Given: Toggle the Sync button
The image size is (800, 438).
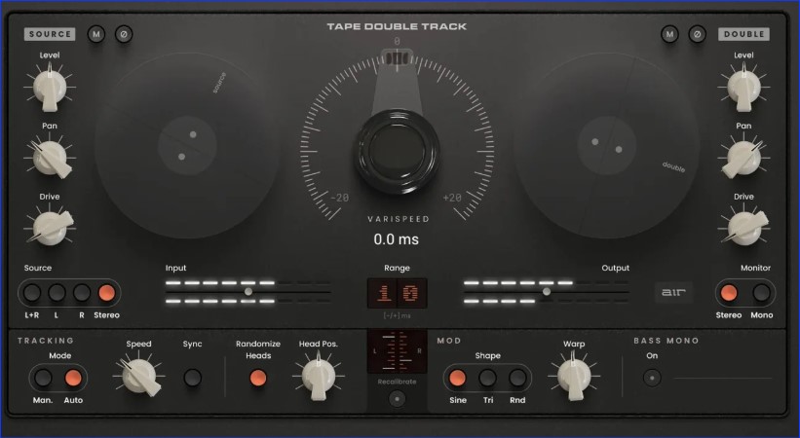Looking at the screenshot, I should [192, 378].
